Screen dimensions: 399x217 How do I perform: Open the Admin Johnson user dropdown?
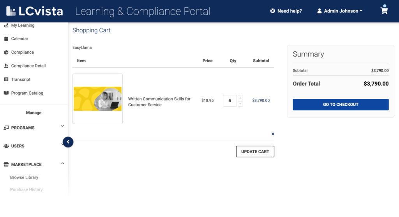(x=340, y=11)
